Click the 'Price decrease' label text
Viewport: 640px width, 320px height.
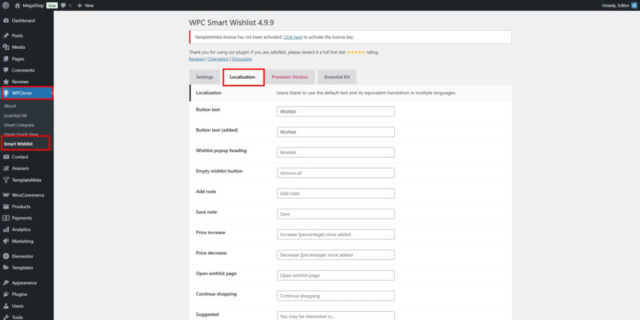211,252
